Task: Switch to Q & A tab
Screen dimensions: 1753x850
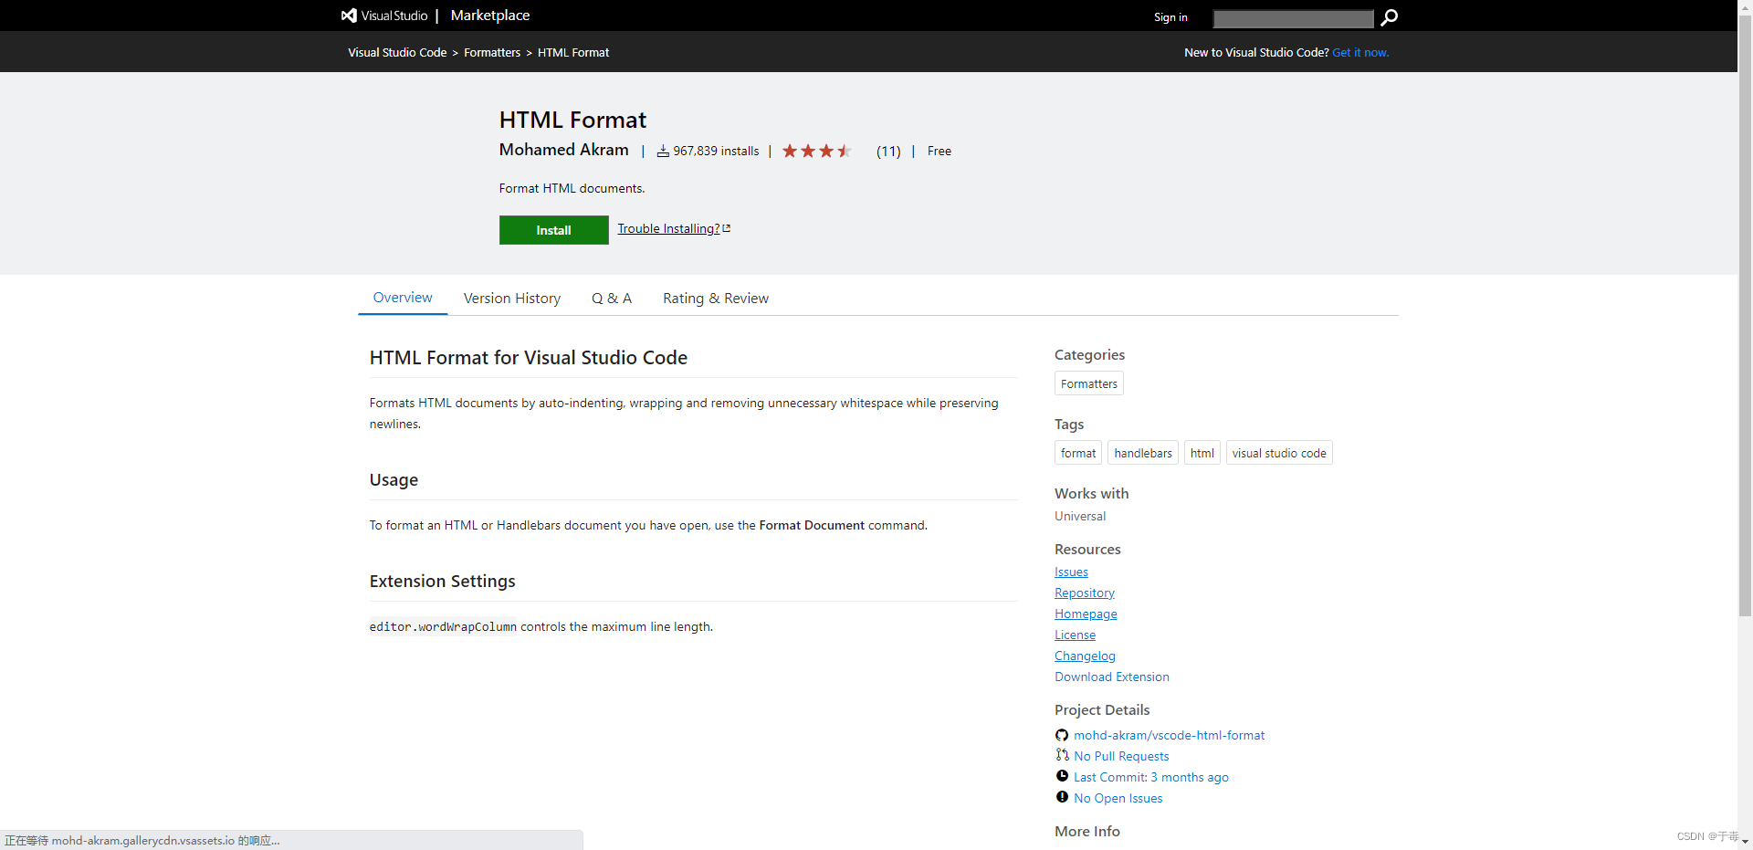Action: (x=612, y=299)
